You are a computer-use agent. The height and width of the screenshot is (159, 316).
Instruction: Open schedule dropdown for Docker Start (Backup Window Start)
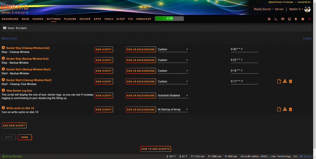(173, 71)
